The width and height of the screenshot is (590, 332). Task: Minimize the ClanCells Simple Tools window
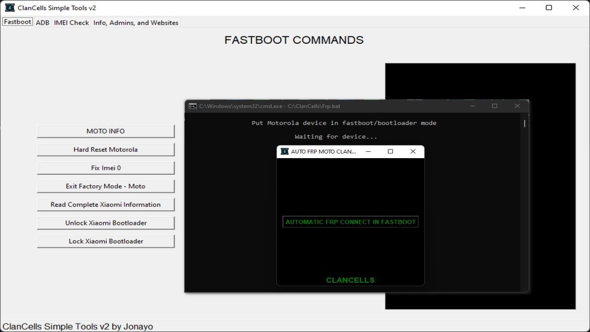pos(522,8)
